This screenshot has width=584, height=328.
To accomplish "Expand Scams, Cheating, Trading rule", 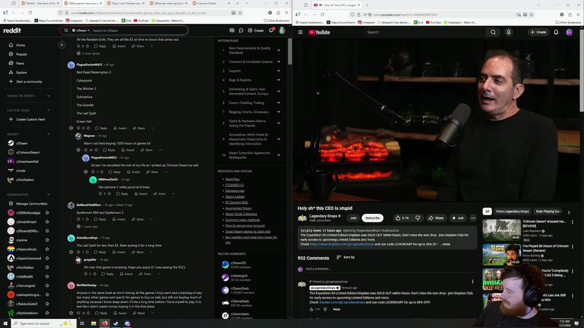I will point(278,102).
